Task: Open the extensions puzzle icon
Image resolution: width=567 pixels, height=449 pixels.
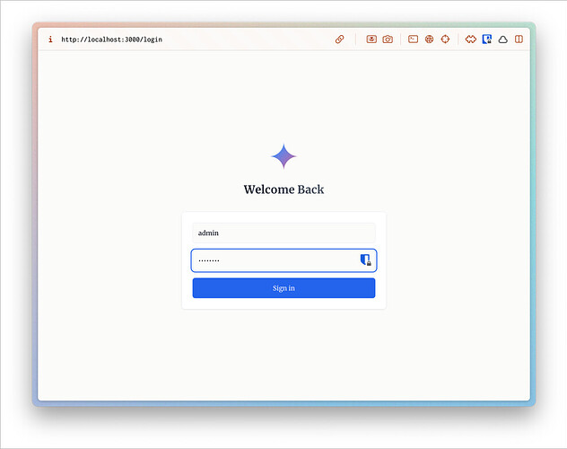Action: [470, 40]
